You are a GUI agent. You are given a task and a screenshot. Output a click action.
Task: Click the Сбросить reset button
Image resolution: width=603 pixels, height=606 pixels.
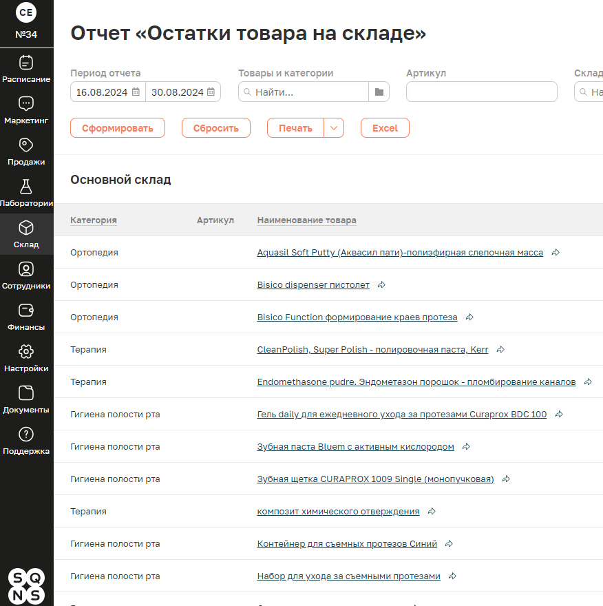click(216, 128)
